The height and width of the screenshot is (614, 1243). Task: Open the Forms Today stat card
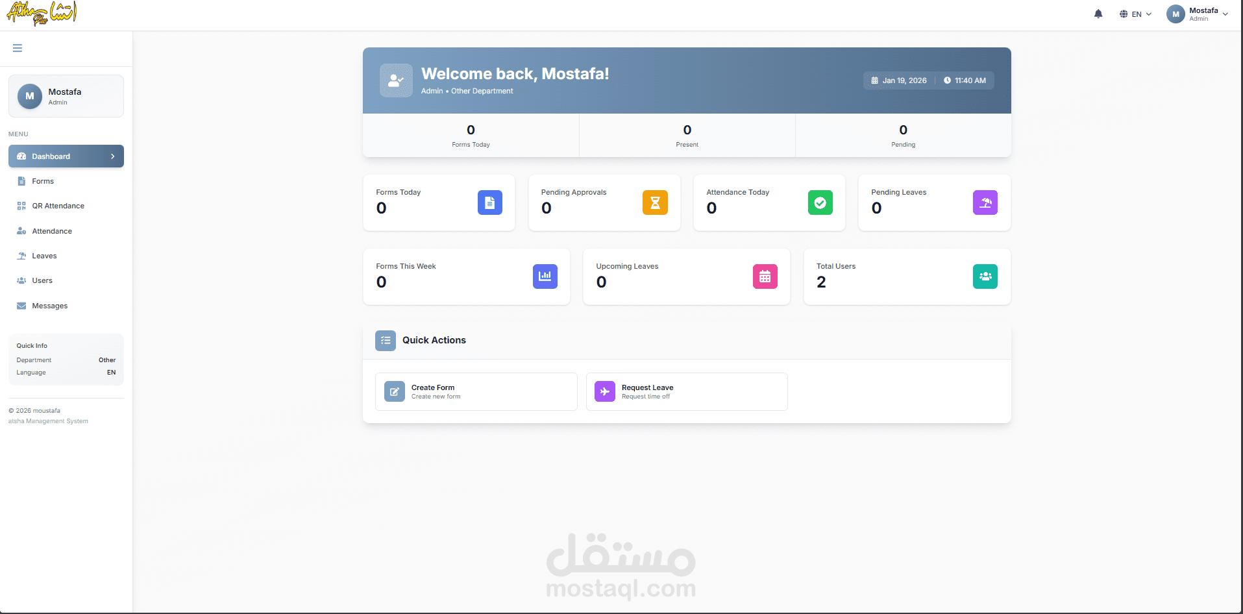coord(439,203)
